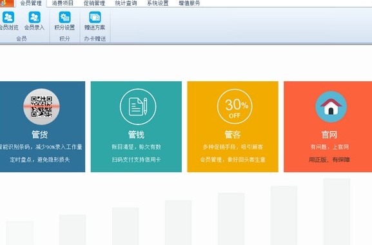Click the 会员录入 member entry icon
Image resolution: width=372 pixels, height=245 pixels.
[x=34, y=17]
